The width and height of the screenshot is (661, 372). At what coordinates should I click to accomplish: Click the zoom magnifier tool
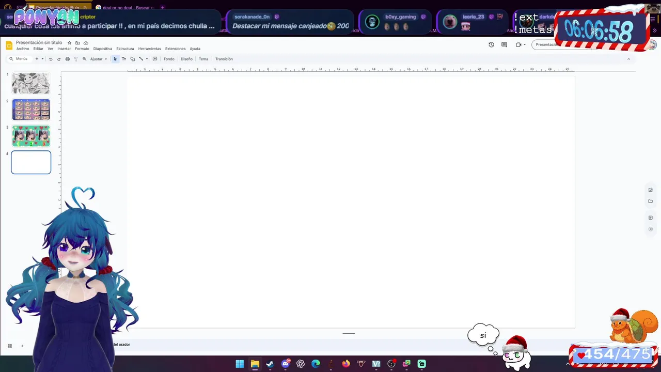click(84, 59)
